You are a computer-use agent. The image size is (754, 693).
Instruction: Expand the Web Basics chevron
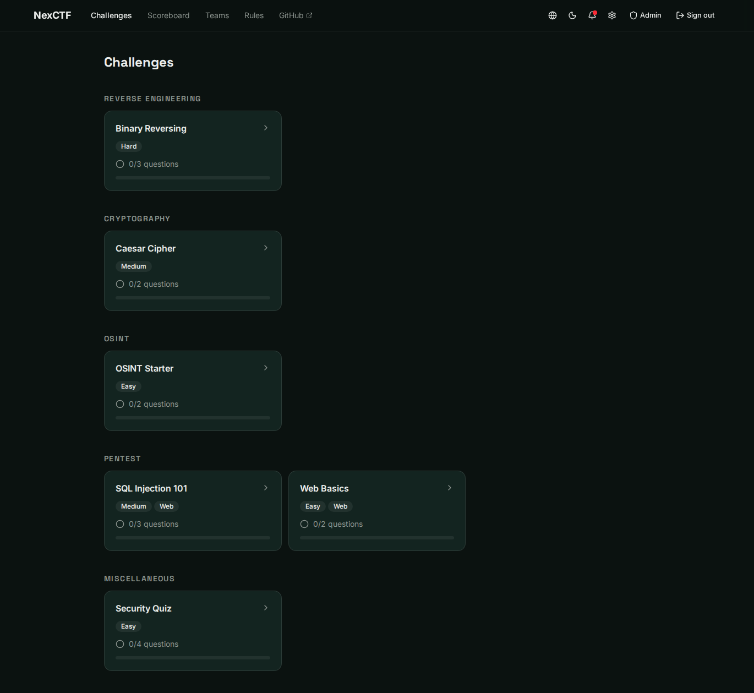450,488
